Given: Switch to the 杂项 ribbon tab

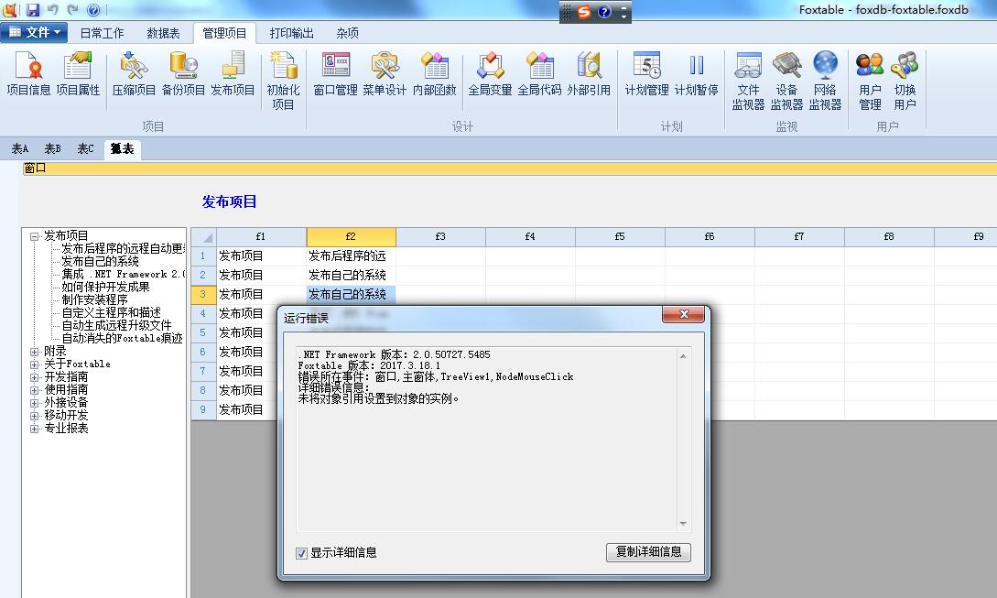Looking at the screenshot, I should coord(347,33).
